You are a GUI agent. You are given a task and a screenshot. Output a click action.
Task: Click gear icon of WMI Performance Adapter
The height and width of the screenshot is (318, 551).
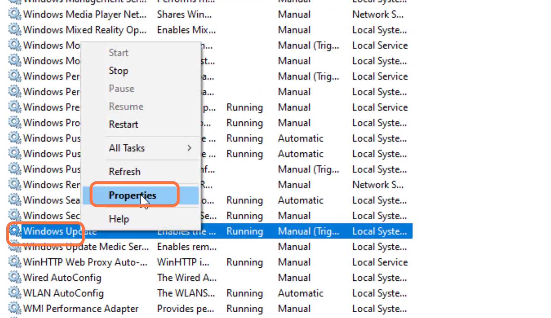coord(14,309)
